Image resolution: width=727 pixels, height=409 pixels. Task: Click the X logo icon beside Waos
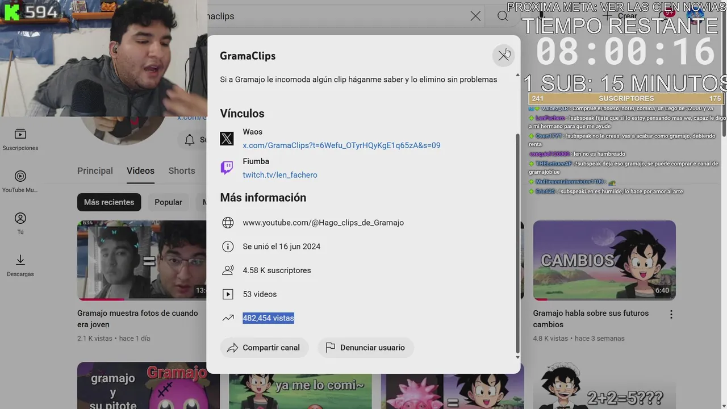click(227, 139)
